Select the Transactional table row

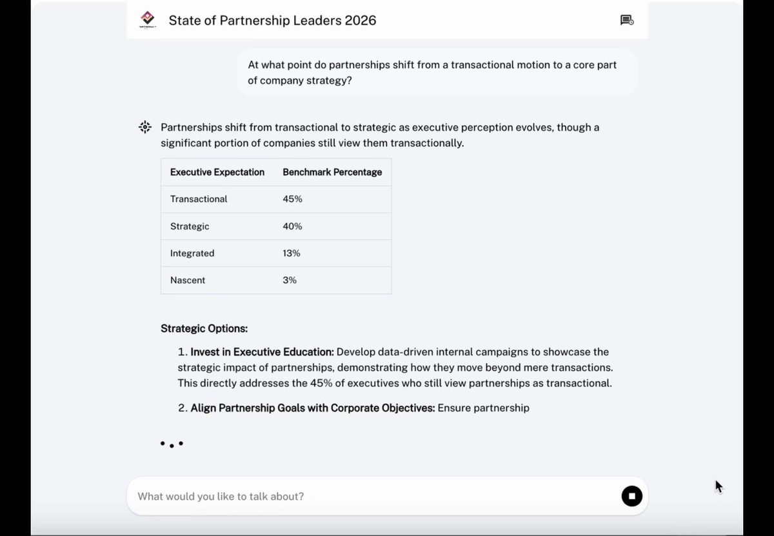pyautogui.click(x=276, y=199)
